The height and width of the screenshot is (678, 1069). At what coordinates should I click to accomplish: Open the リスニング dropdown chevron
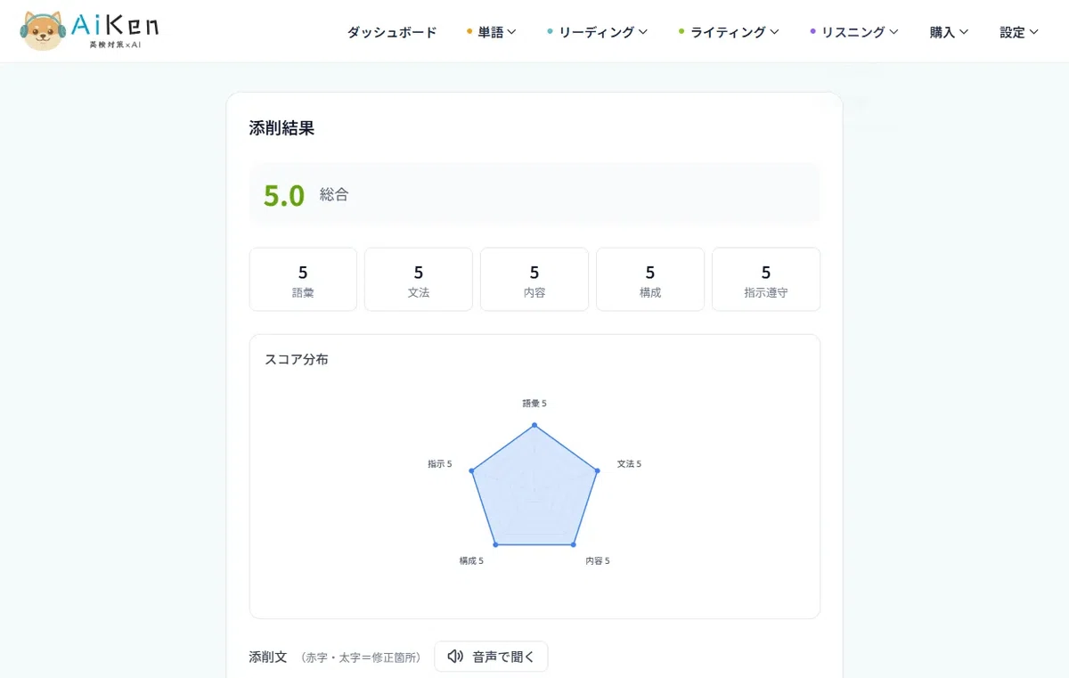point(894,32)
